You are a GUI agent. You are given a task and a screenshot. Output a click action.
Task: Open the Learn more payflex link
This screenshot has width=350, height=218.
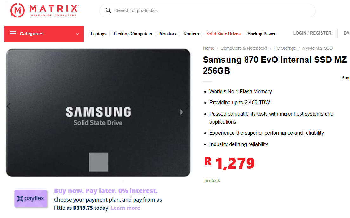(x=125, y=208)
